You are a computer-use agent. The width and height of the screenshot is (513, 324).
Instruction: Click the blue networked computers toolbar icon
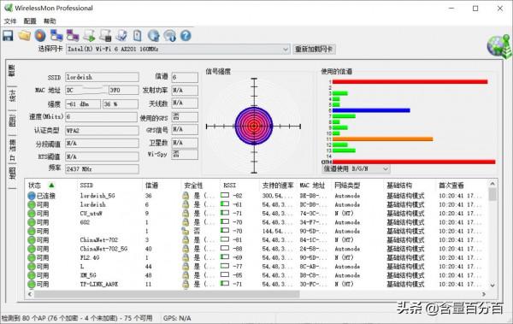56,35
